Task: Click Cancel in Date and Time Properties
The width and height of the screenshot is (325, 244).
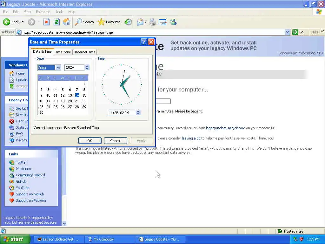Action: [116, 140]
